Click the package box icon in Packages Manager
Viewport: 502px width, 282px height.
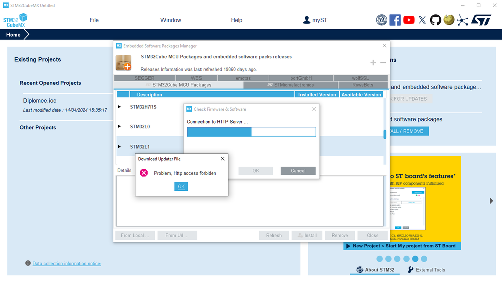124,63
